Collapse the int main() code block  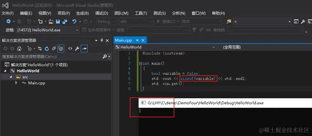point(141,64)
